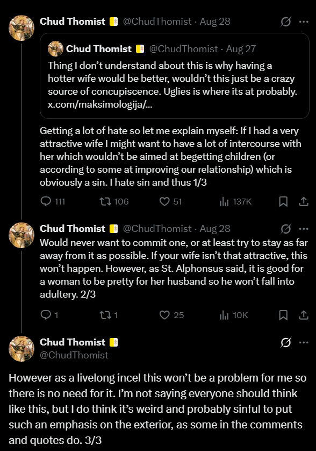Bookmark the 2/3 St. Alphonsus tweet

(283, 315)
